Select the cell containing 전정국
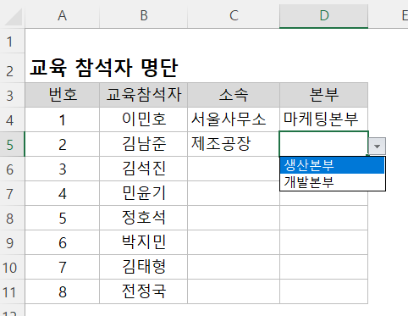The image size is (408, 316). [x=144, y=291]
